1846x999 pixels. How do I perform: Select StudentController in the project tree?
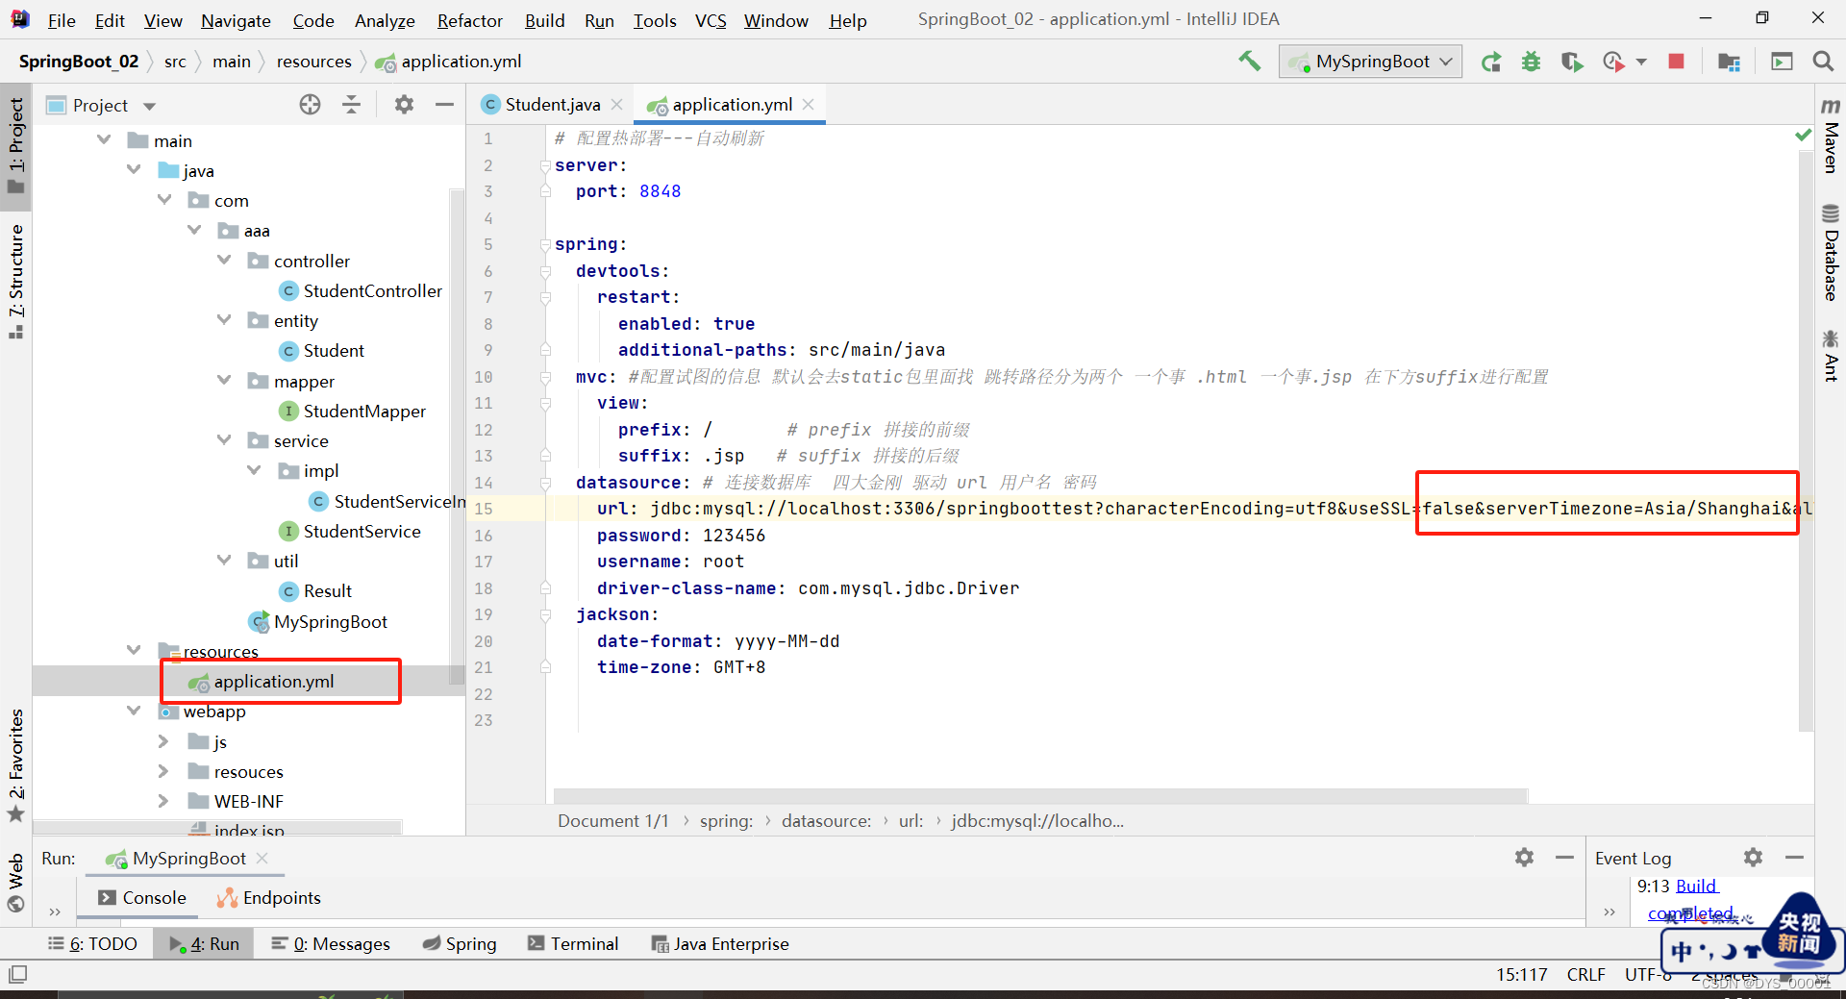pos(372,290)
